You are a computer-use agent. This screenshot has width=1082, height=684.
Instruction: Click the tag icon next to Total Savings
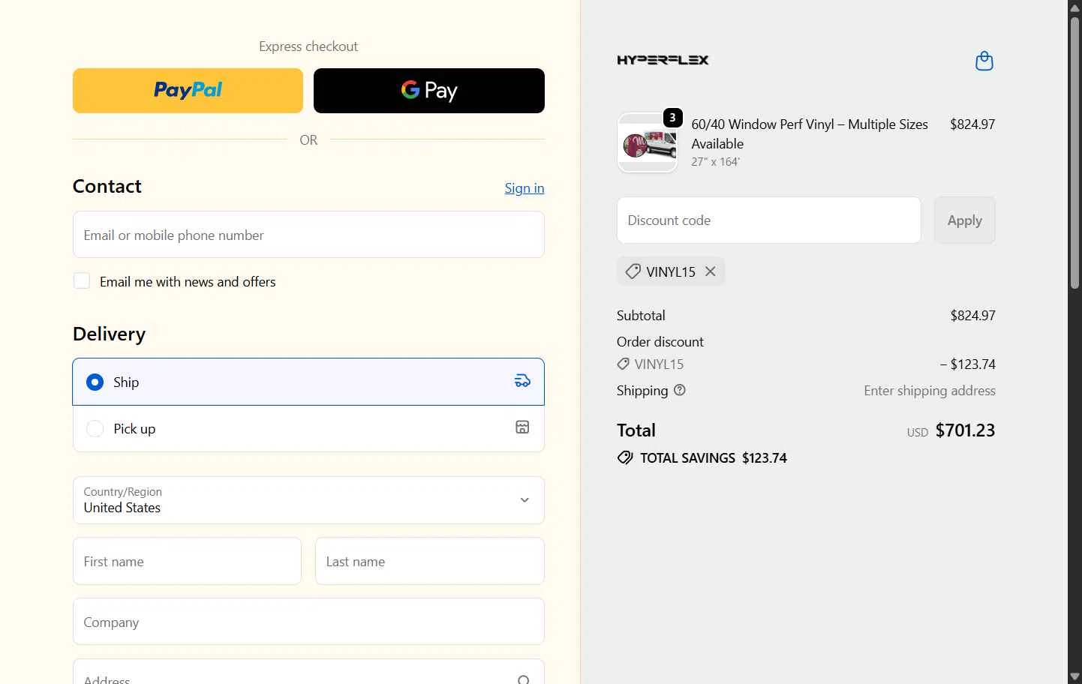point(625,457)
